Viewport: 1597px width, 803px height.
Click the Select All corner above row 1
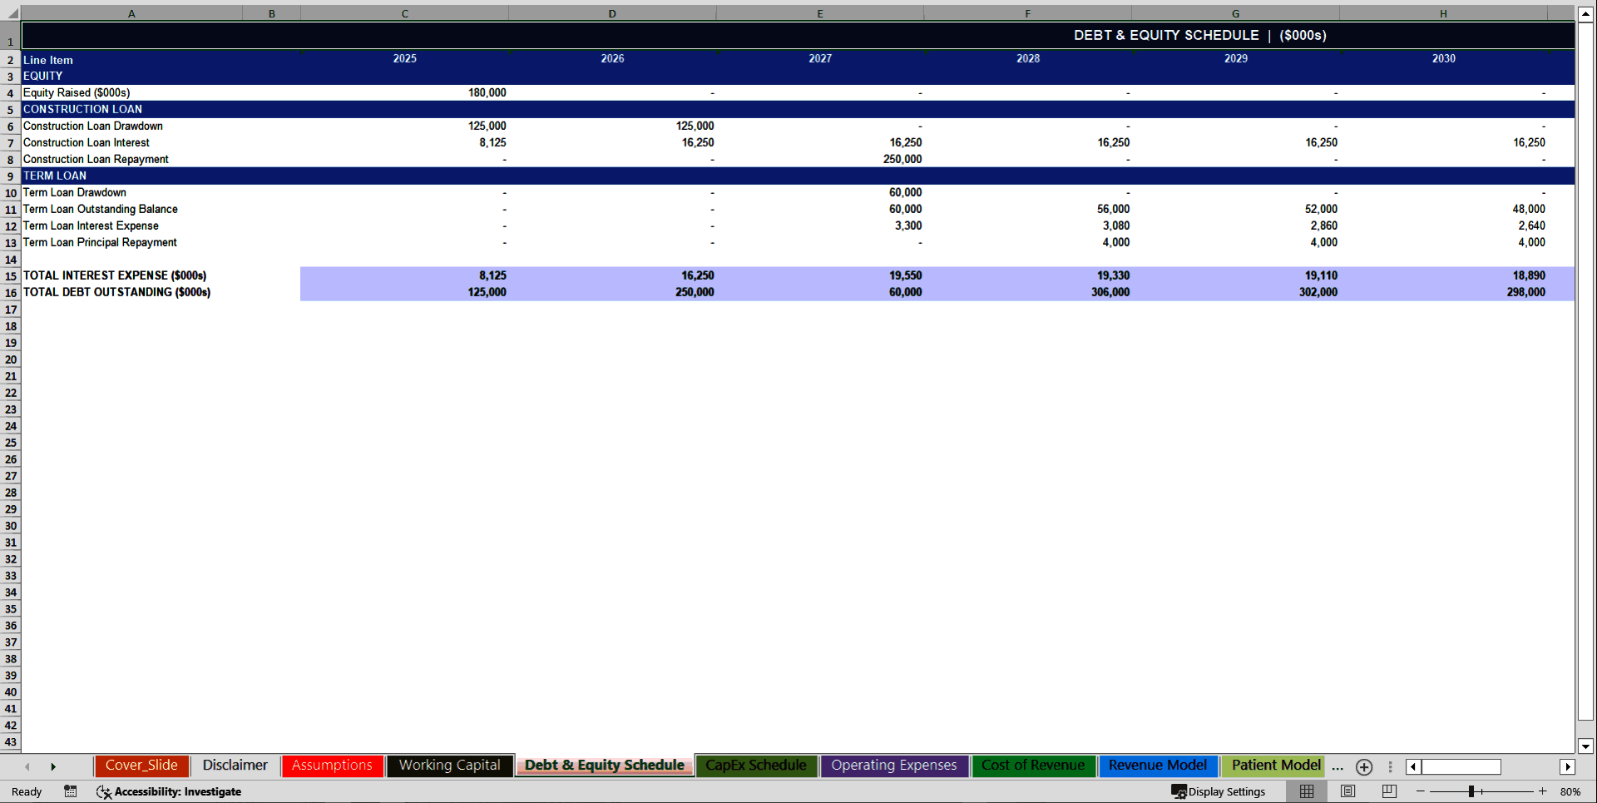(10, 13)
